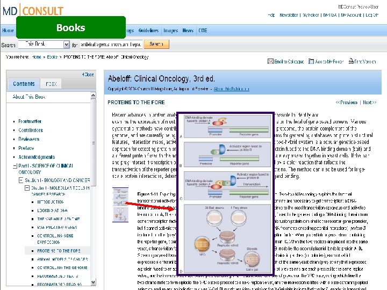
Task: Collapse Chapter 1 Molecular Tools node
Action: coord(27,188)
